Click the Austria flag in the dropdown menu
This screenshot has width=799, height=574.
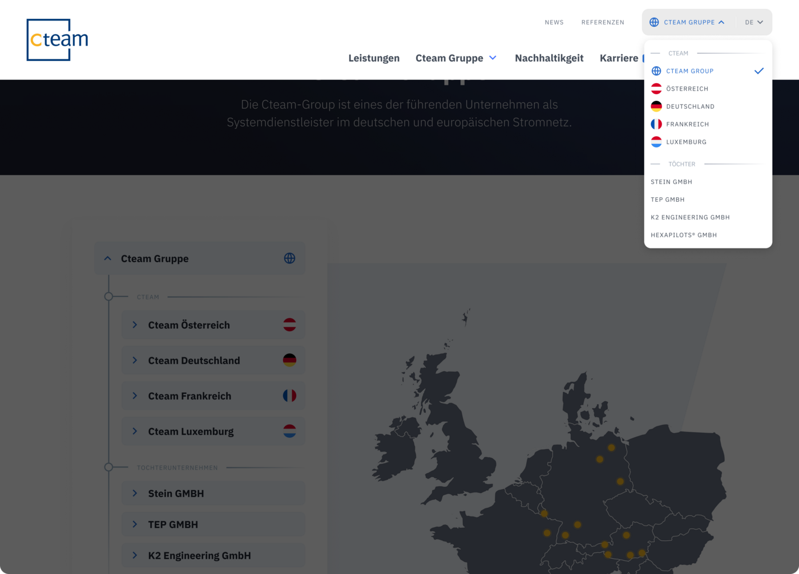tap(656, 89)
